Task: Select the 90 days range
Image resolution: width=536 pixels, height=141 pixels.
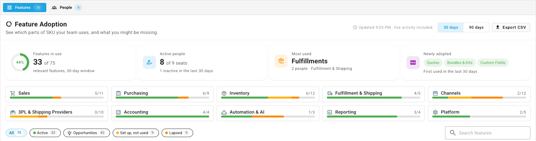Action: click(x=476, y=27)
